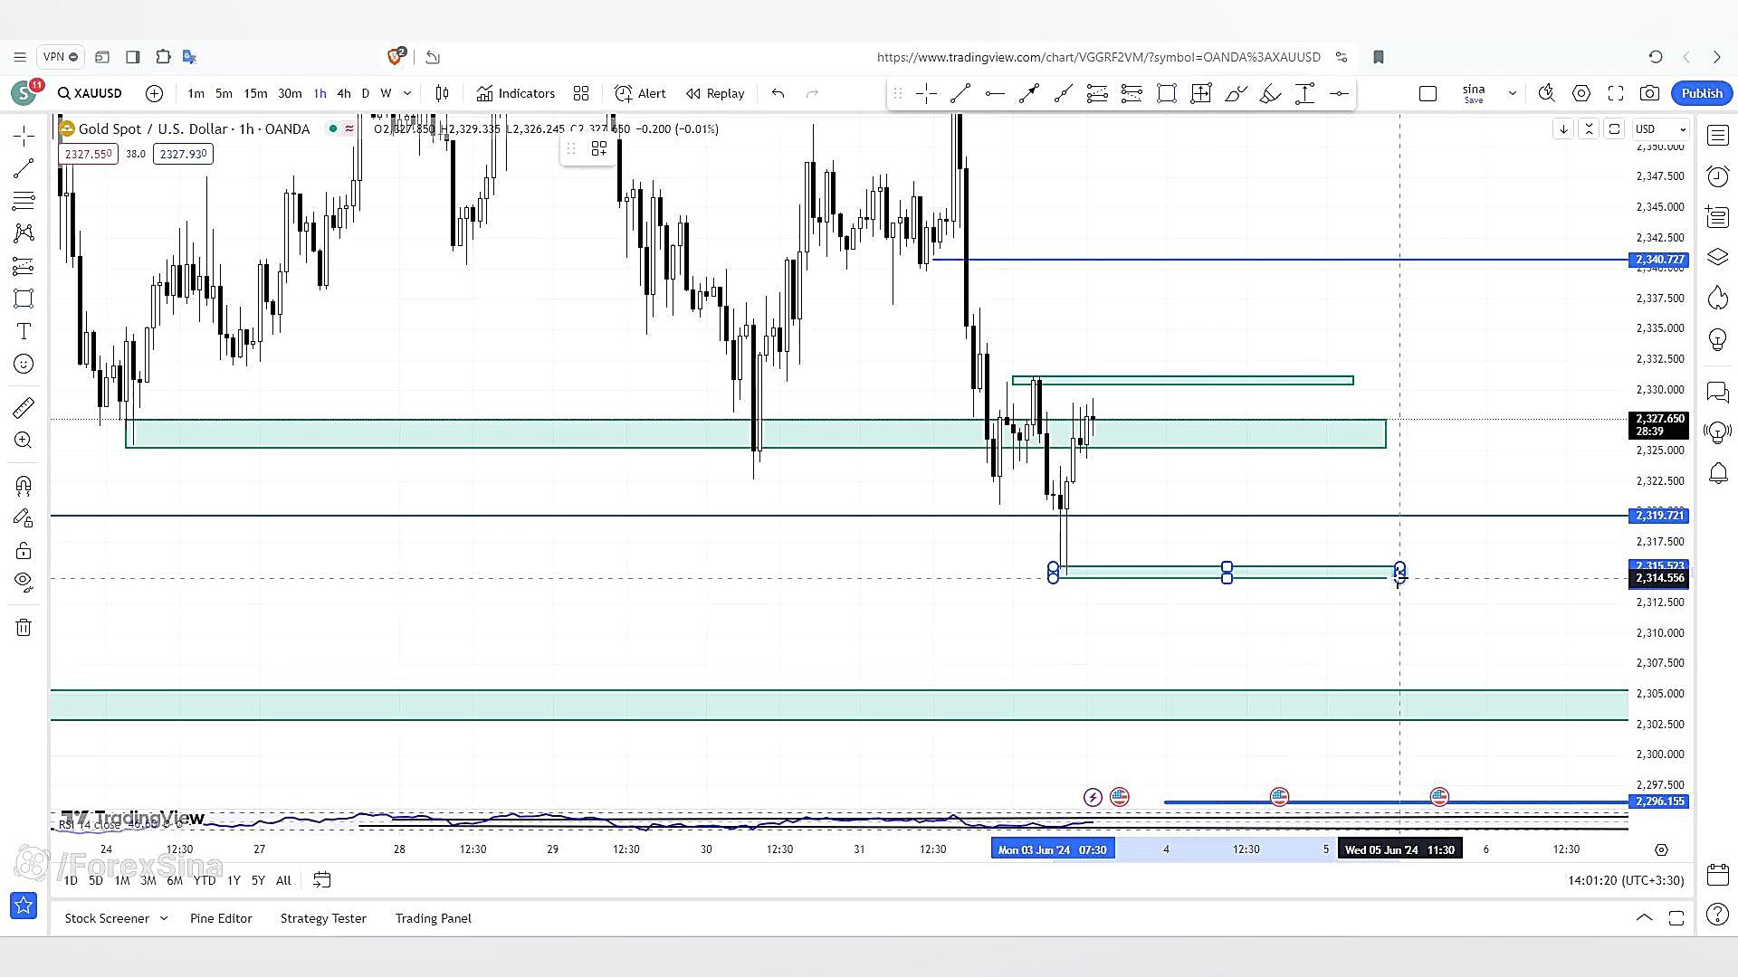Open the Watchlist panel in right sidebar
Screen dimensions: 1738x977
(1717, 136)
